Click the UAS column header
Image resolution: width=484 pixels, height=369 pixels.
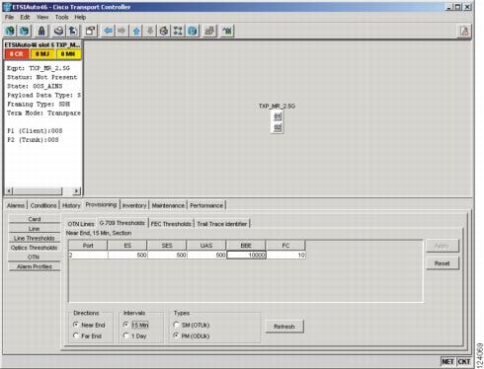click(206, 246)
